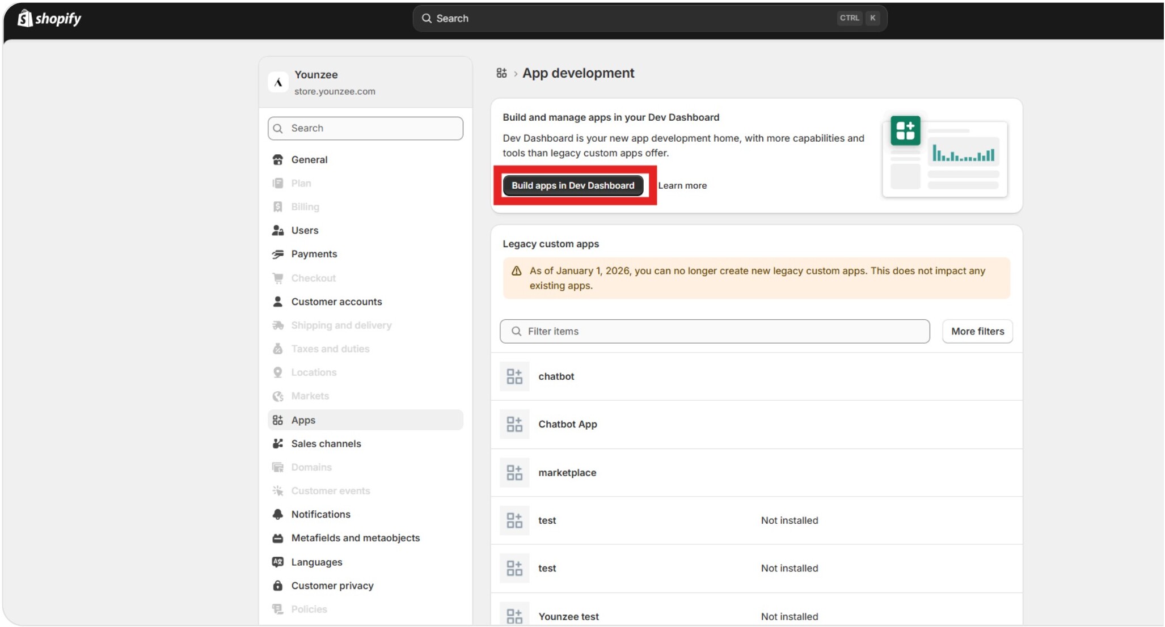Image resolution: width=1165 pixels, height=627 pixels.
Task: Open the chatbot legacy app row
Action: coord(757,376)
